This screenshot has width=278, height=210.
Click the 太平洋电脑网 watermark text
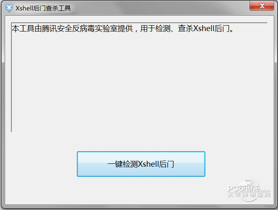tap(249, 195)
